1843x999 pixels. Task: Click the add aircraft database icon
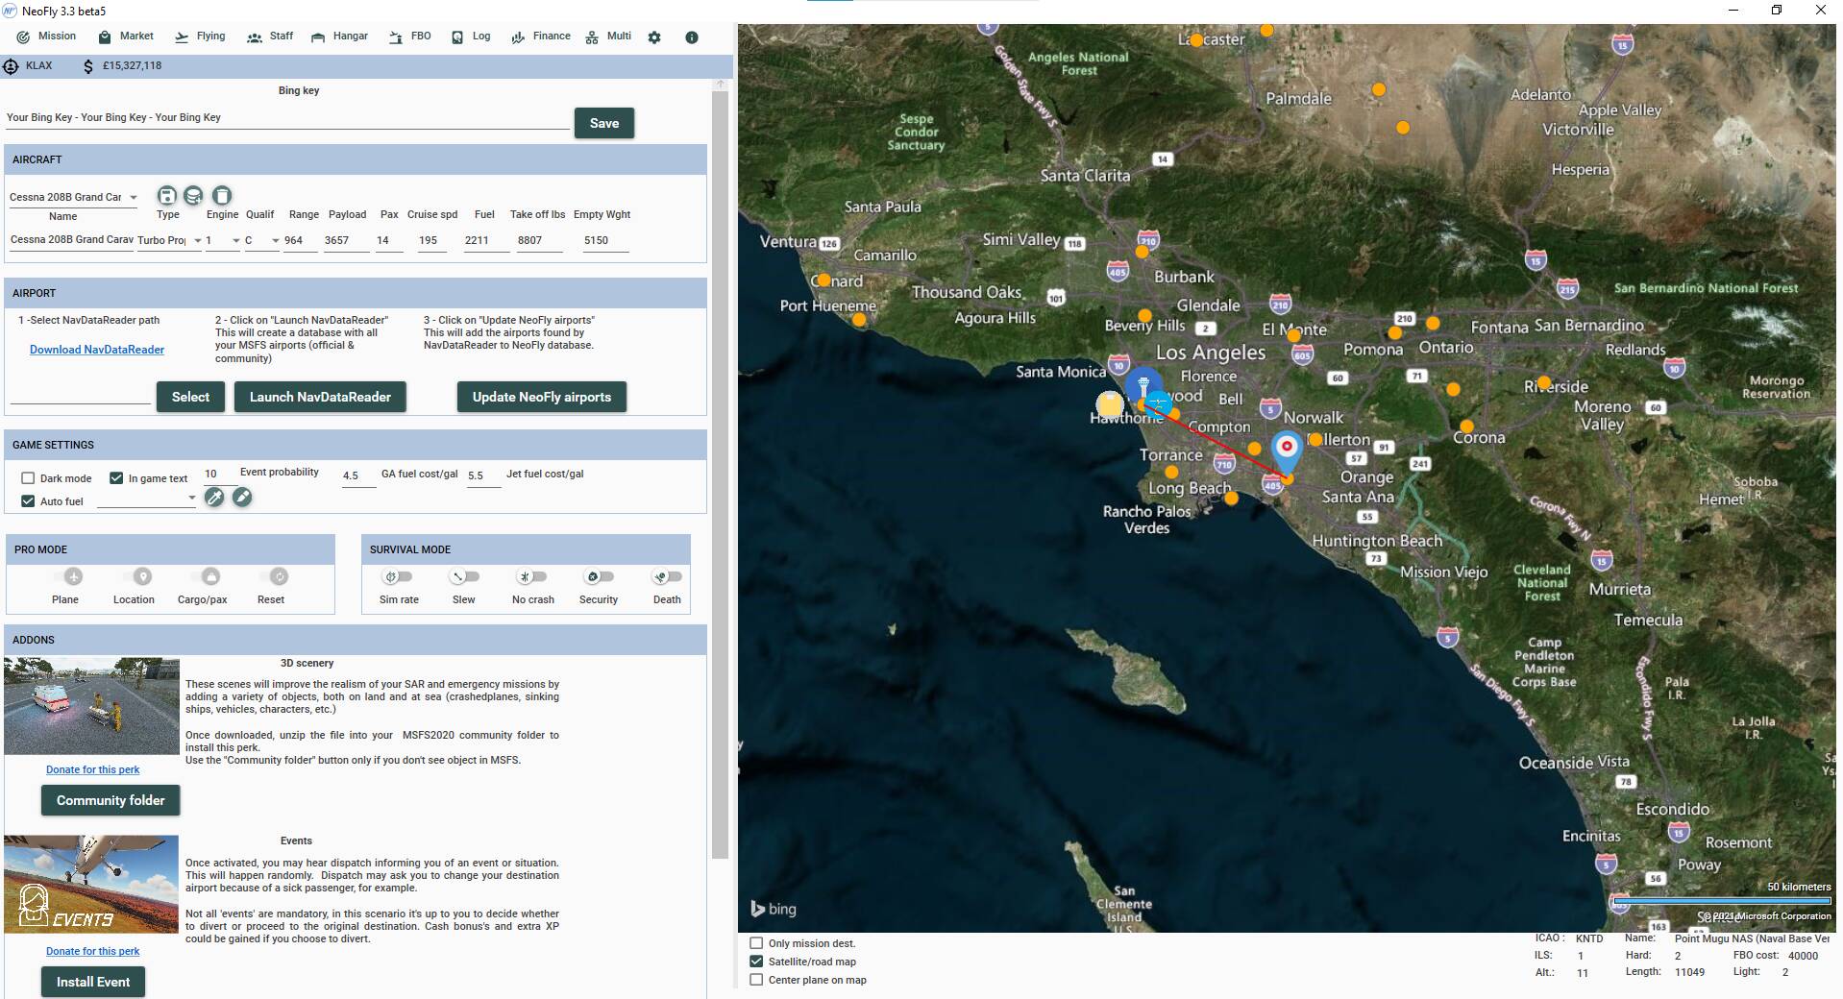pyautogui.click(x=193, y=196)
